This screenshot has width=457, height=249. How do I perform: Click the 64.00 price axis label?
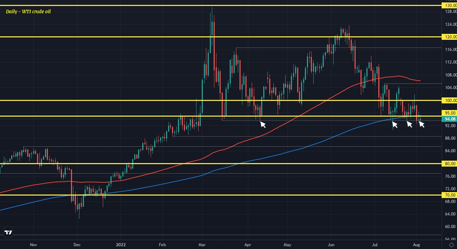450,214
